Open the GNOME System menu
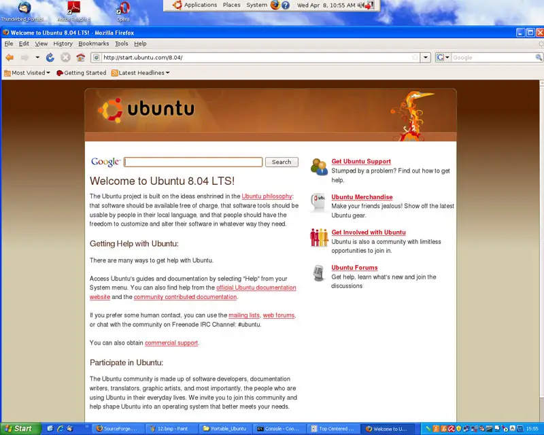Viewport: 544px width, 435px height. click(x=257, y=5)
